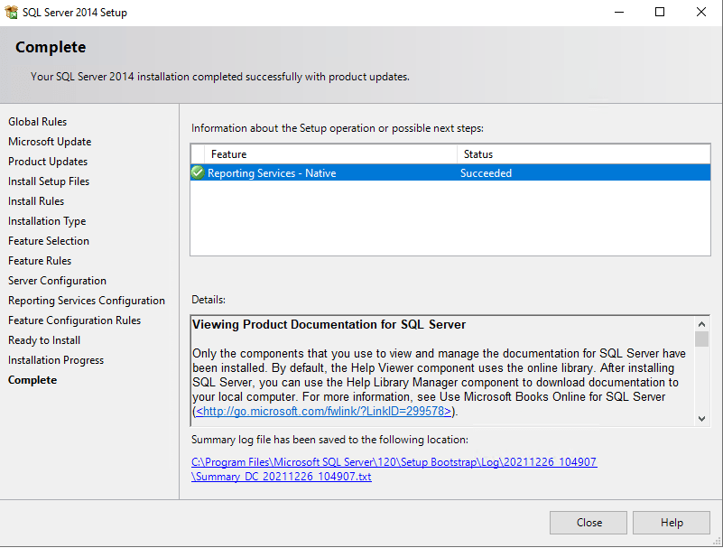723x548 pixels.
Task: Click the Feature column header
Action: point(228,154)
